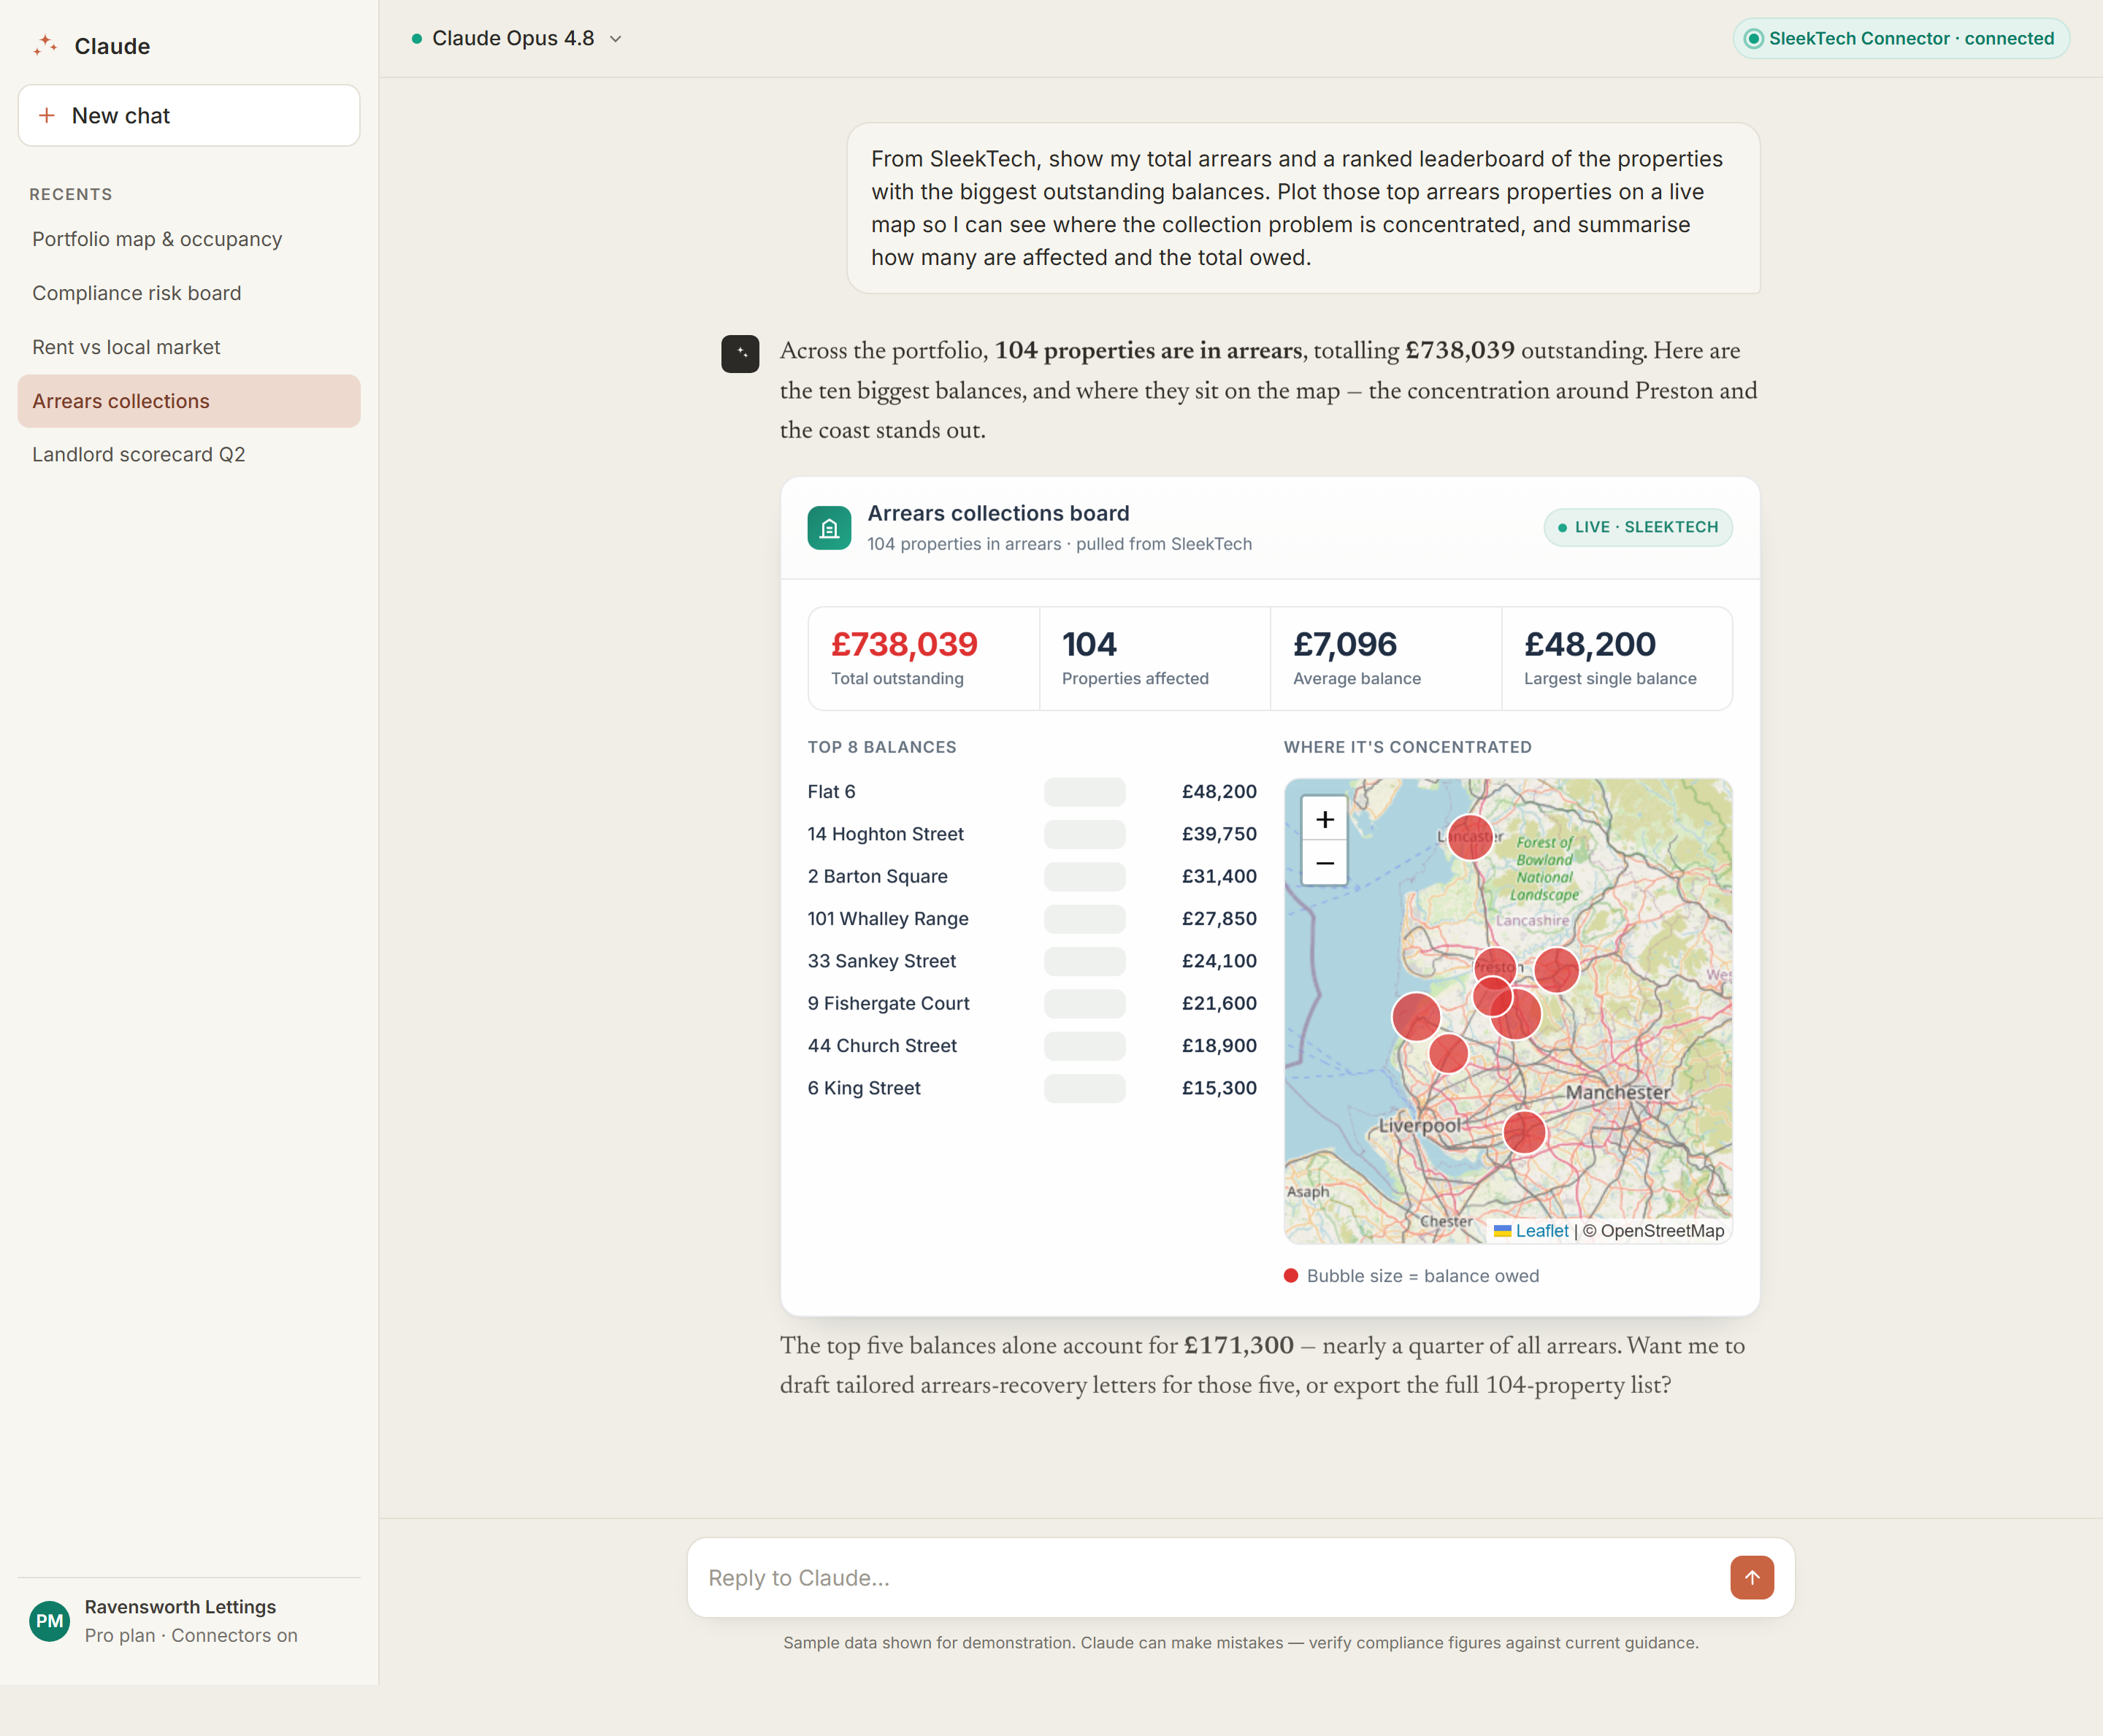
Task: Zoom in on the map
Action: pyautogui.click(x=1324, y=819)
